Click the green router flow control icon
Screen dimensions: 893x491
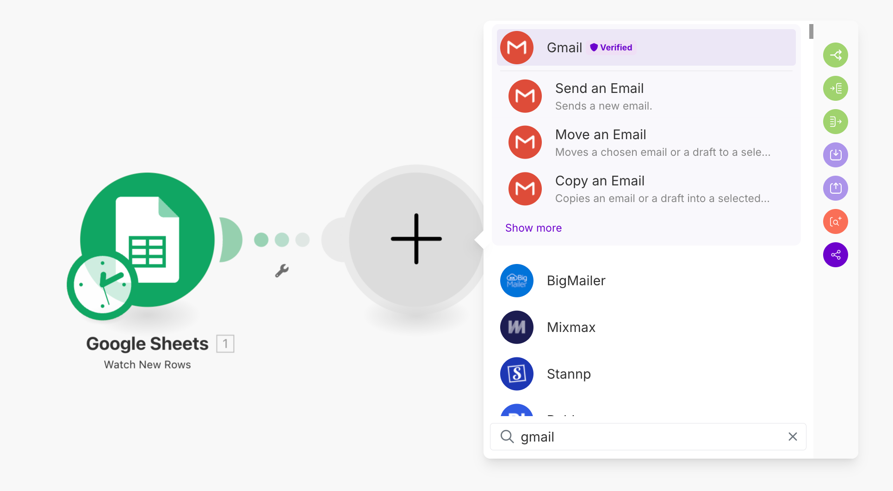coord(836,55)
